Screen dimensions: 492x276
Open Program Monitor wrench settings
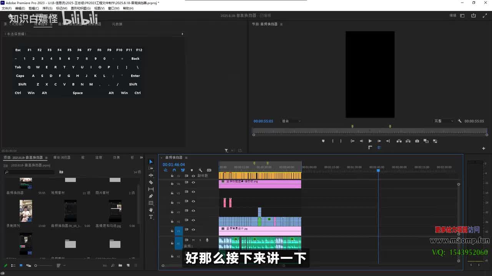click(x=460, y=121)
